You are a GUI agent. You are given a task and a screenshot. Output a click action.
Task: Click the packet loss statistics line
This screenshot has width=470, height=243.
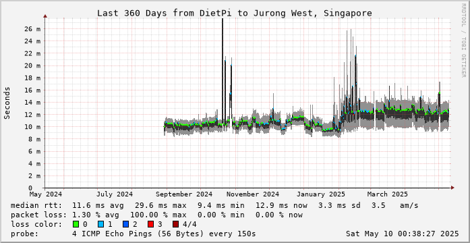point(156,215)
